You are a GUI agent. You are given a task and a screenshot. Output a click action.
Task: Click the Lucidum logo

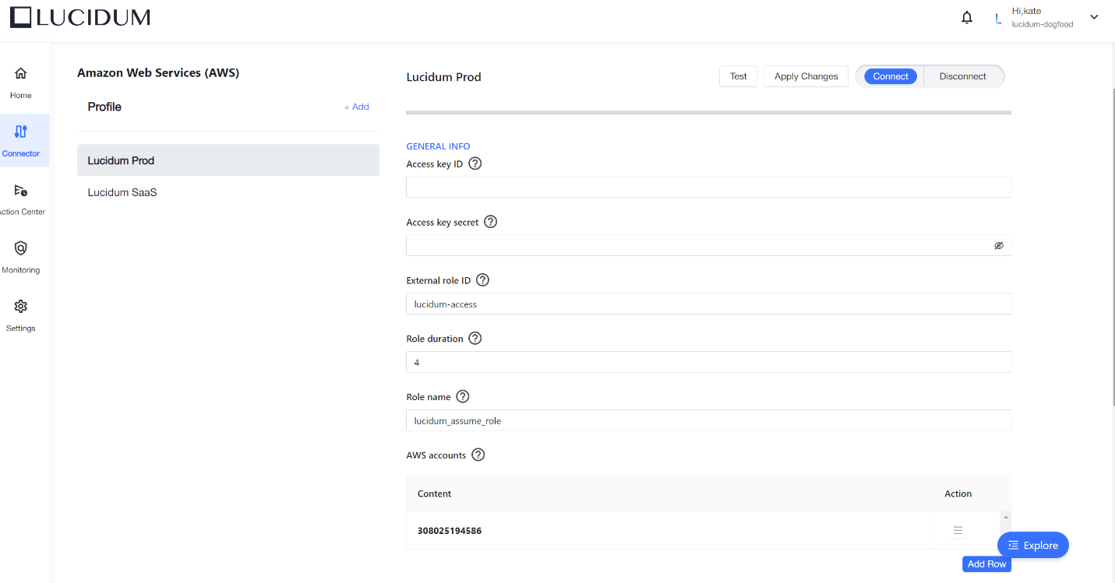point(80,17)
